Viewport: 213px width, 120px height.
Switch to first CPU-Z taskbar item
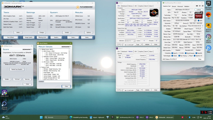tap(140, 117)
